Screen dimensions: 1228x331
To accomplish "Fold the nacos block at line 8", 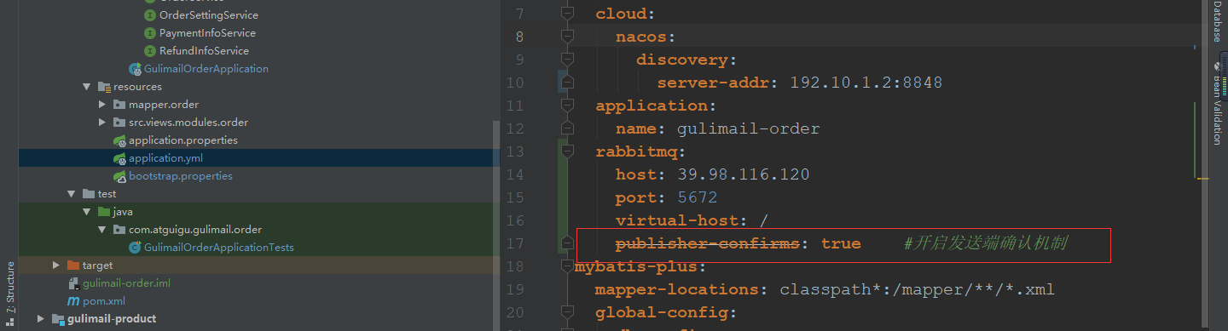I will pos(567,37).
